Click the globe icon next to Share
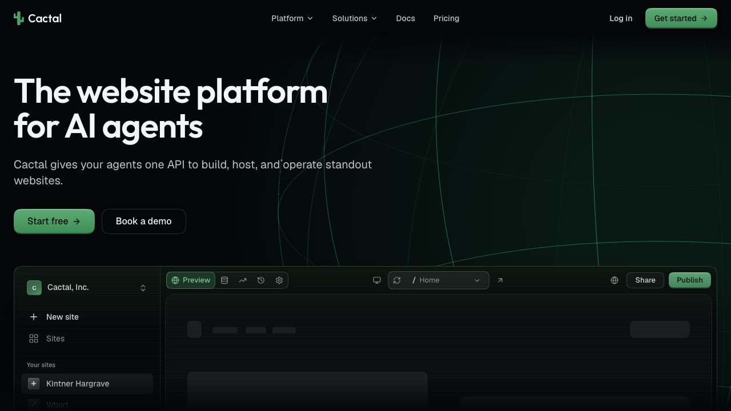Screen dimensions: 731x411 [x=614, y=280]
